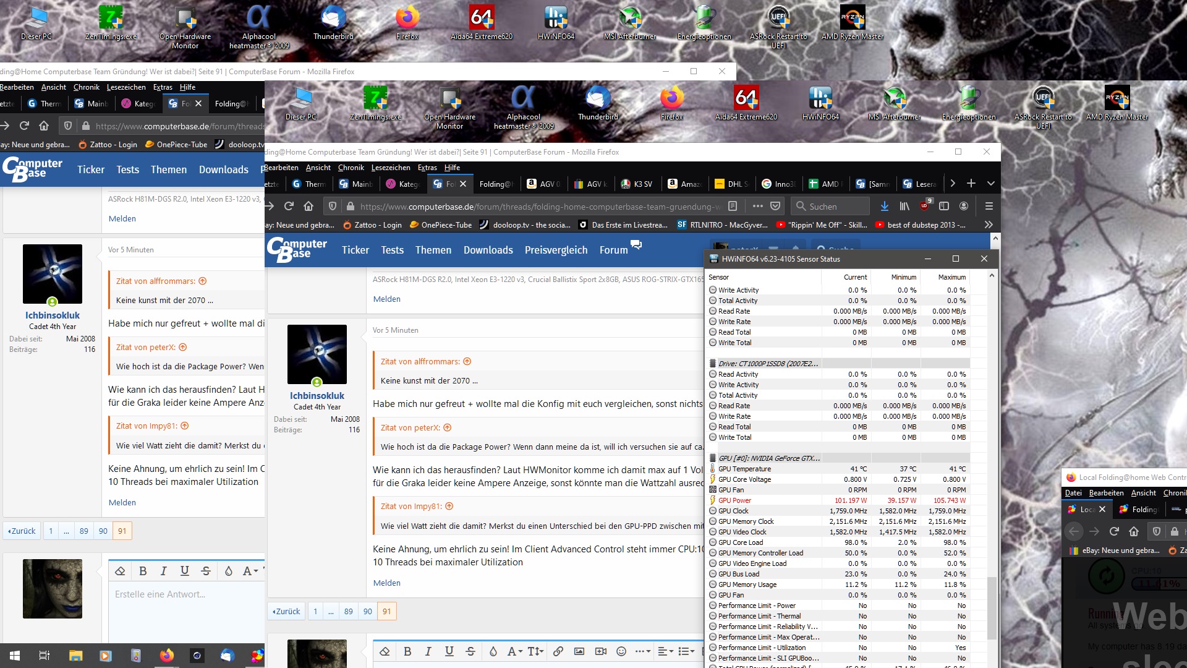The height and width of the screenshot is (668, 1187).
Task: Click the new tab plus button
Action: tap(971, 184)
